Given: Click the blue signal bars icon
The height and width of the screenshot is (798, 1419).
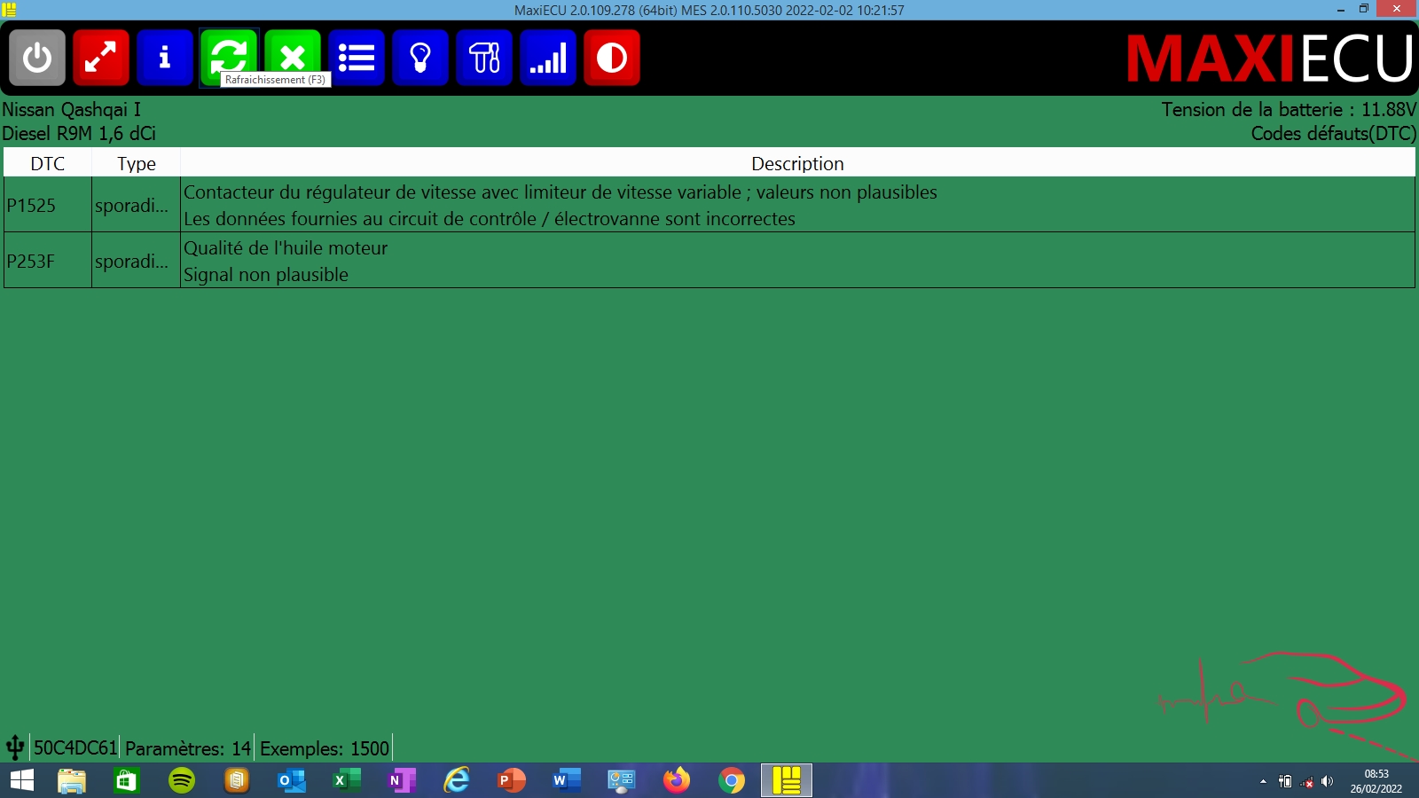Looking at the screenshot, I should [x=548, y=58].
